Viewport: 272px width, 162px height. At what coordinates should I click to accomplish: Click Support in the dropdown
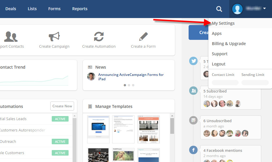tap(220, 54)
